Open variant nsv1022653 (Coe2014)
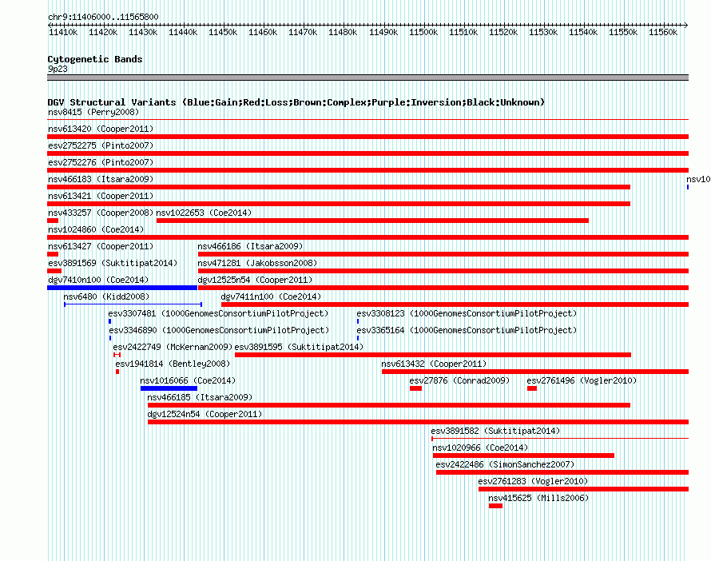Image resolution: width=711 pixels, height=561 pixels. click(x=204, y=213)
